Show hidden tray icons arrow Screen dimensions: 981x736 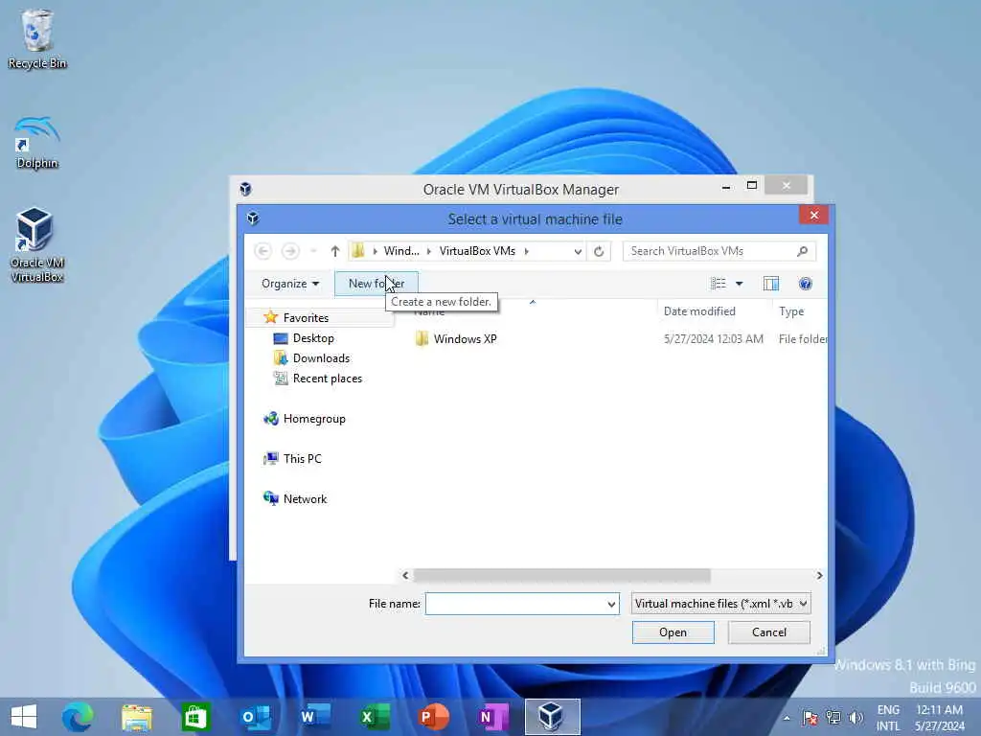coord(787,717)
